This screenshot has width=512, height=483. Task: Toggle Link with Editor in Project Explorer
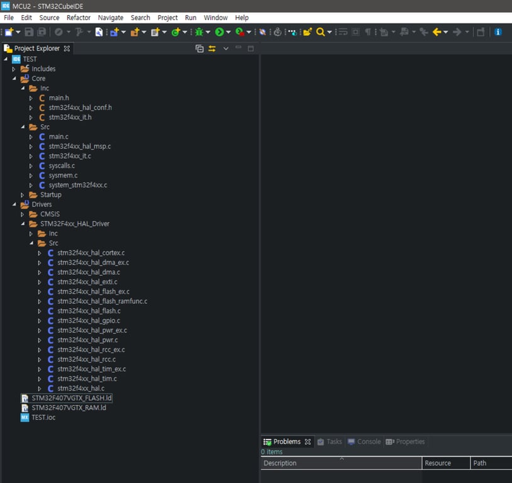212,48
